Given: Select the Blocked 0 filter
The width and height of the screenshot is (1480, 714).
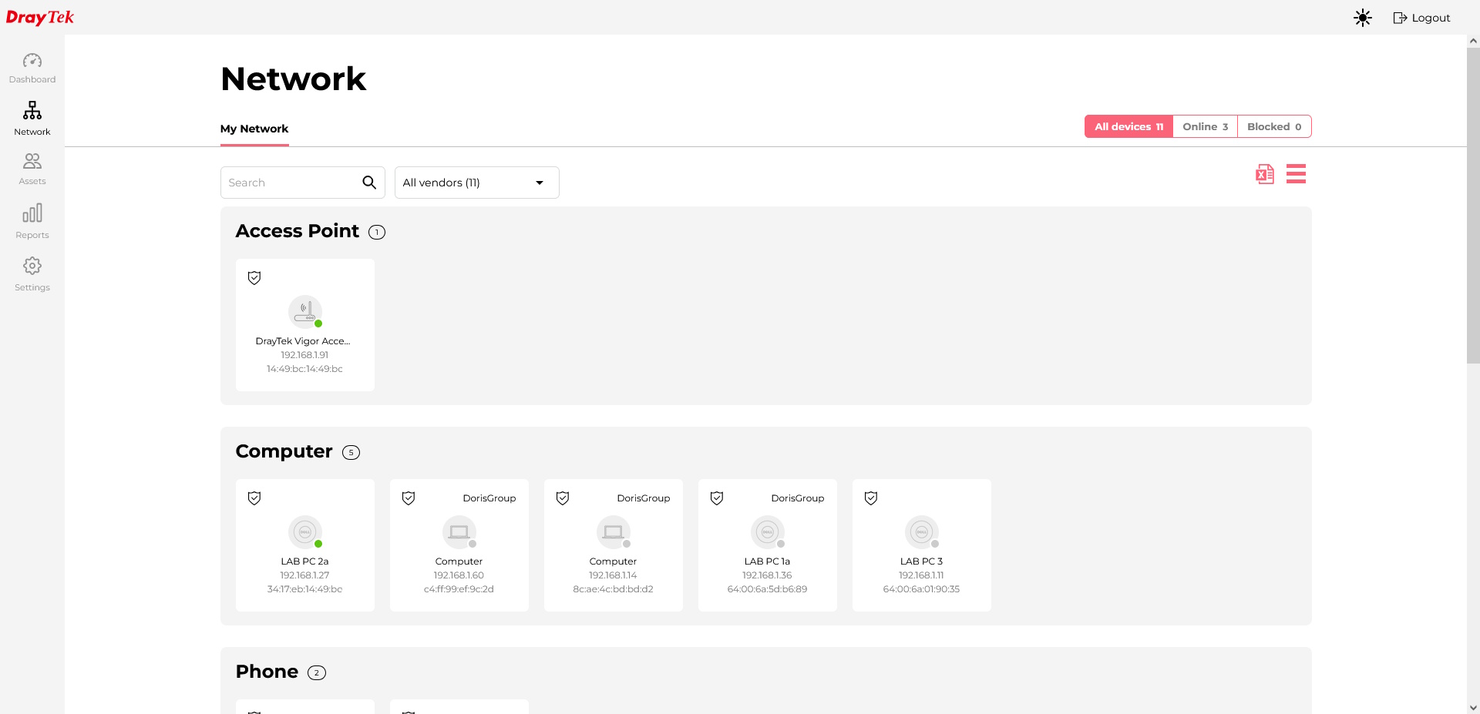Looking at the screenshot, I should (1274, 126).
